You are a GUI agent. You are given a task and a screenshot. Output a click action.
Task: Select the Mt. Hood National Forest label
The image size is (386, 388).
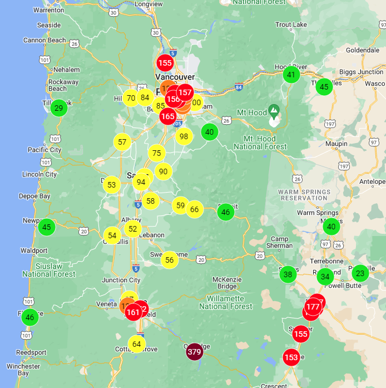[260, 143]
